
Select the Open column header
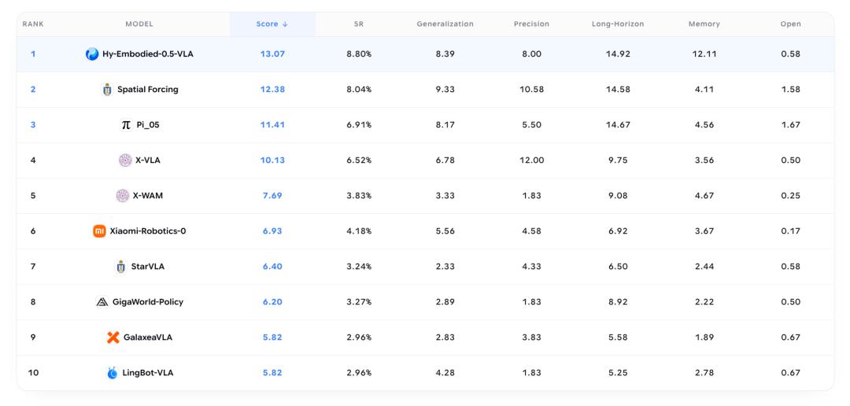point(790,24)
